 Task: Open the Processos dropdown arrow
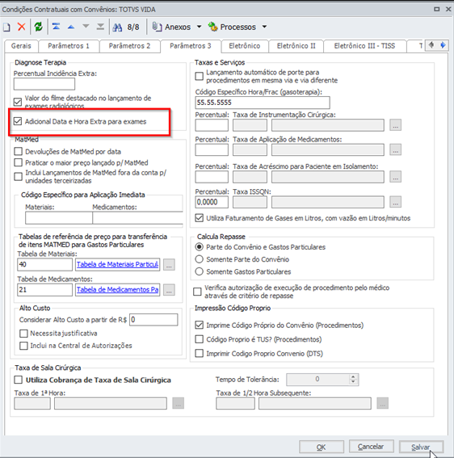264,27
